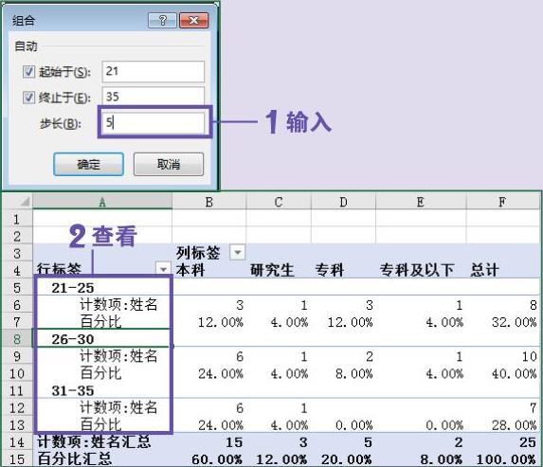Click the help question mark button in 组合 dialog
Image resolution: width=543 pixels, height=467 pixels.
(x=162, y=21)
